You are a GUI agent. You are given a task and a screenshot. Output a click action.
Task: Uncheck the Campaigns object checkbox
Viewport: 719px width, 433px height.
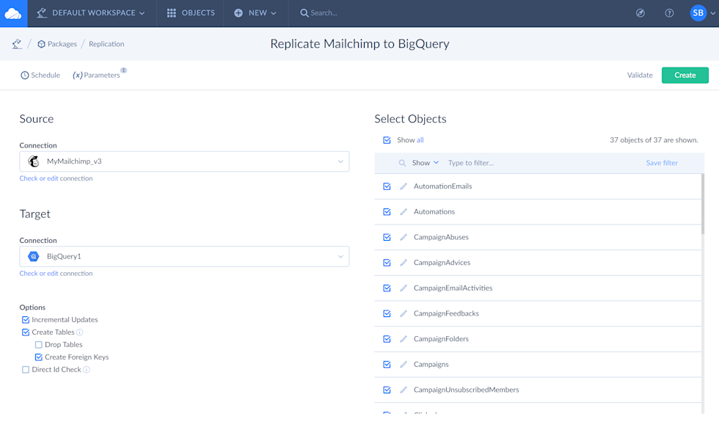point(387,365)
